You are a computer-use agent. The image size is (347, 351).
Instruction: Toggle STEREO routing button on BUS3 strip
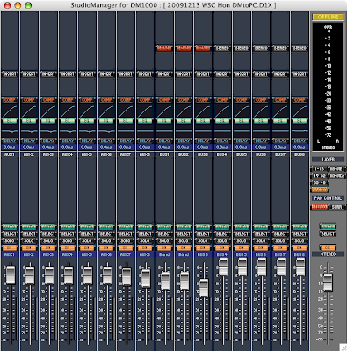(203, 48)
